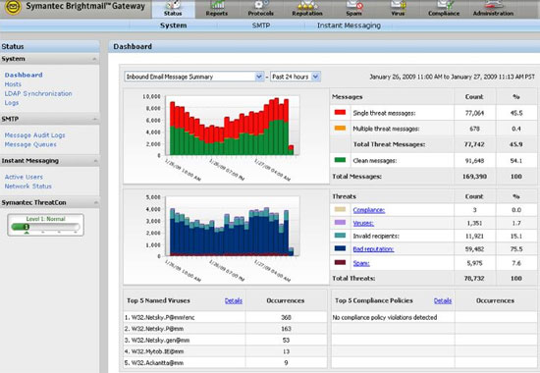Open Network Status link
540x373 pixels.
[x=27, y=186]
